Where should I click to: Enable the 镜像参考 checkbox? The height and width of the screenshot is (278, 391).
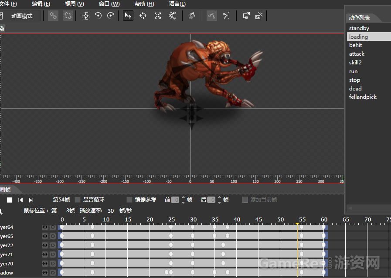pyautogui.click(x=129, y=200)
